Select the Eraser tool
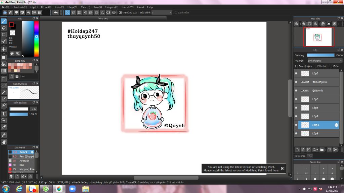 click(4, 28)
